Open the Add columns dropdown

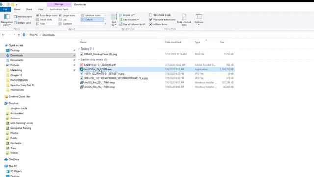[x=129, y=20]
